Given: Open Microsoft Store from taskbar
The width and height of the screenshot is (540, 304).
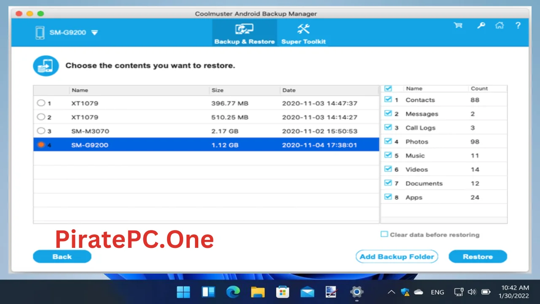Looking at the screenshot, I should tap(282, 292).
